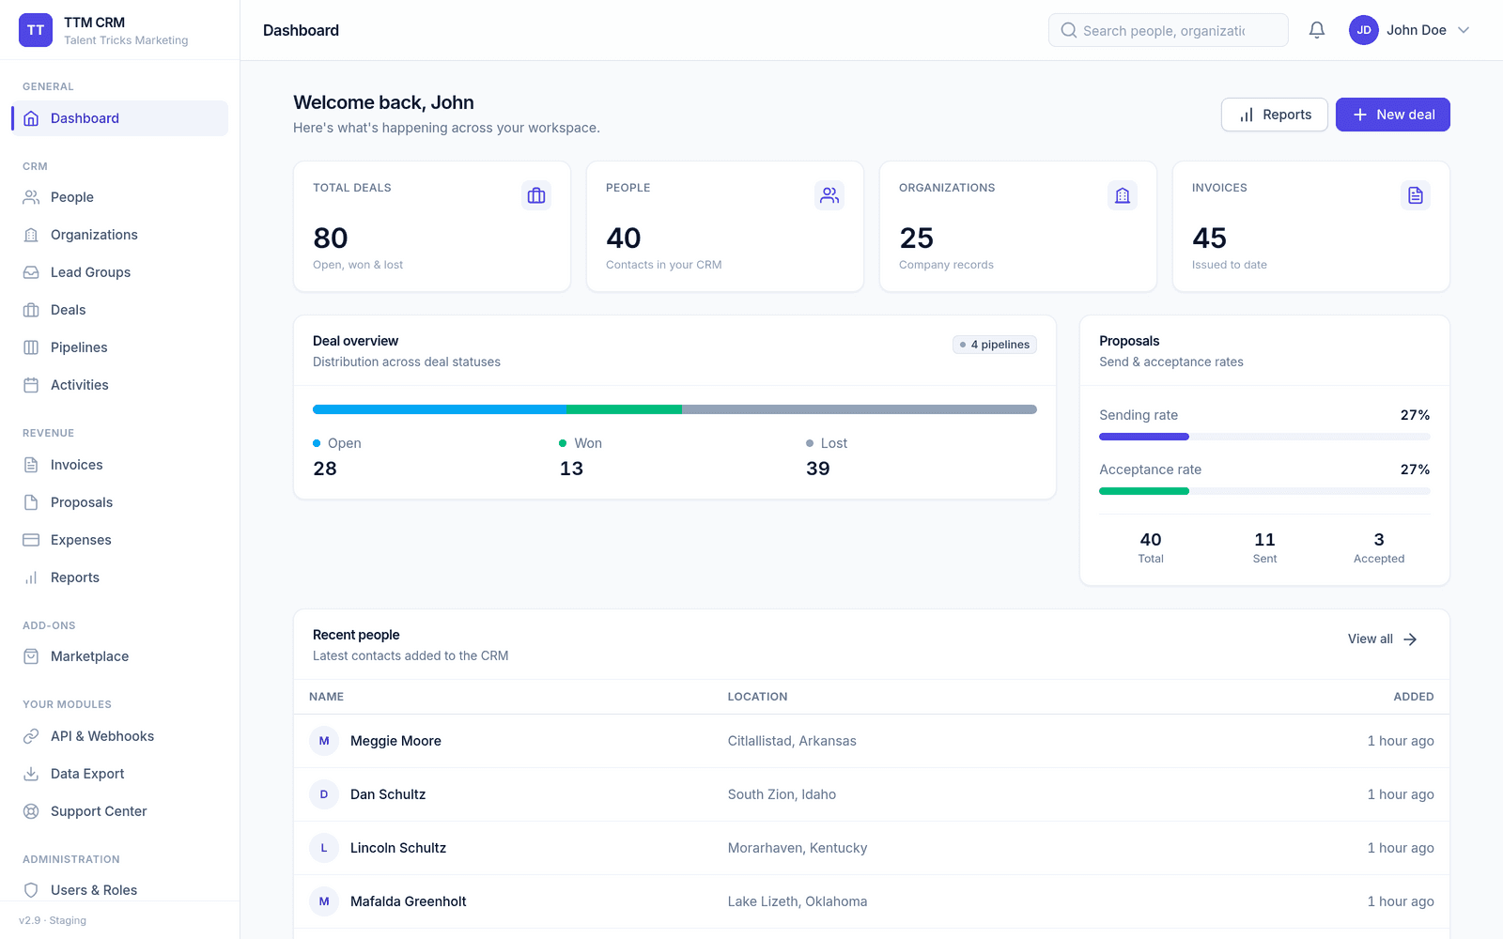Select Activities in the sidebar
Screen dimensions: 1503x939
120,385
